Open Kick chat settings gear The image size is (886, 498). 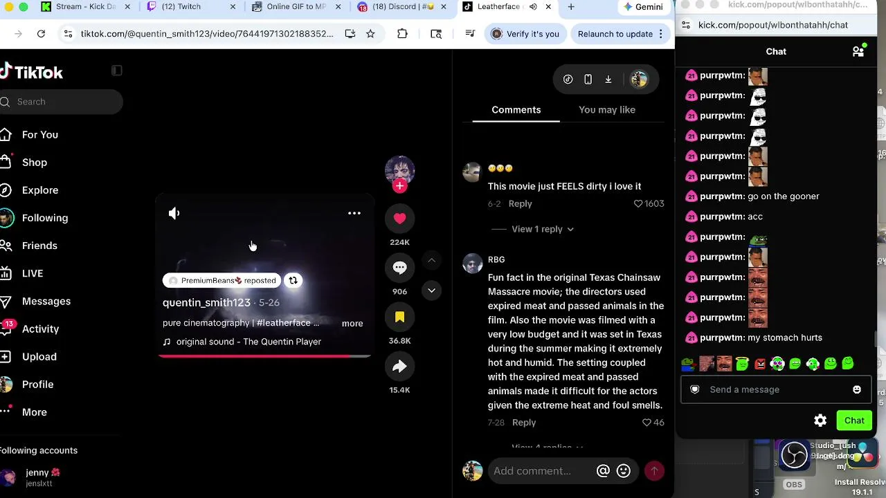coord(820,421)
